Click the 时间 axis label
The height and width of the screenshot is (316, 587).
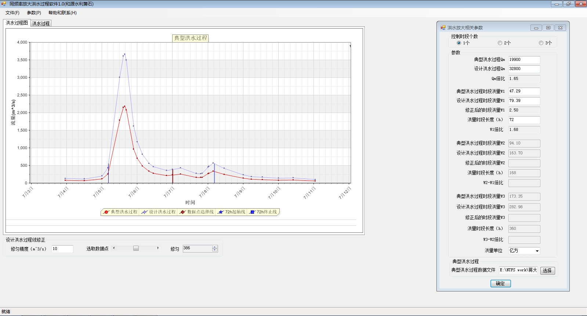point(190,202)
